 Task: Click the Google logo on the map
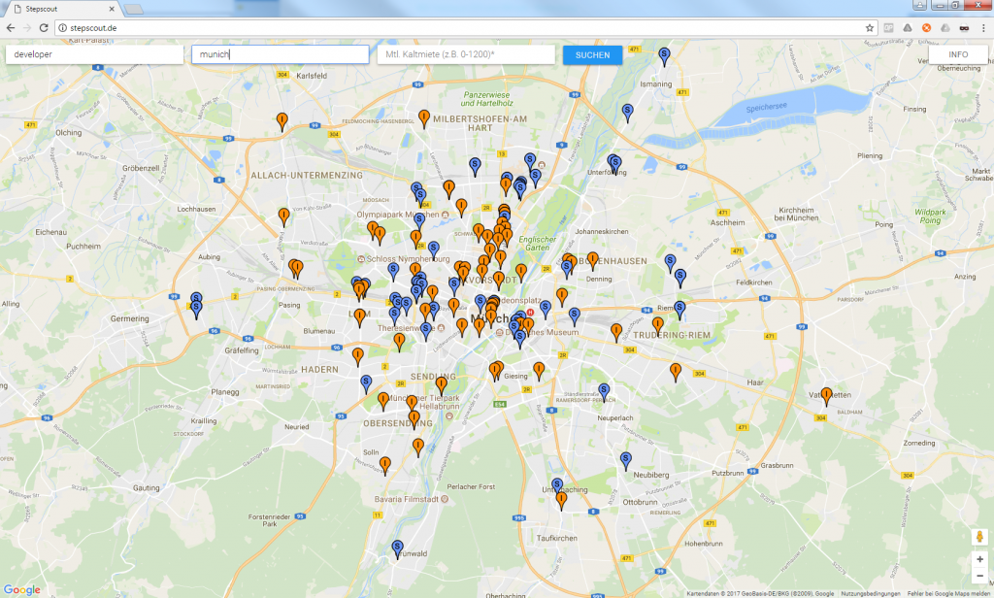point(22,590)
